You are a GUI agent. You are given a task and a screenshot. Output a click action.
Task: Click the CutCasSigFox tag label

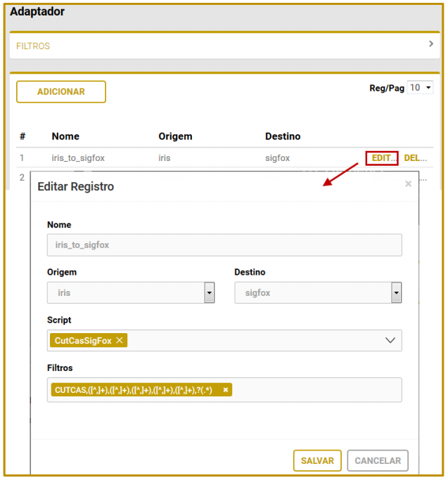[x=82, y=340]
